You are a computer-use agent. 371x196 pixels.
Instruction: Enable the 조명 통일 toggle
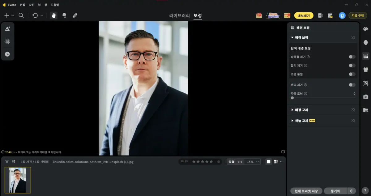click(352, 74)
